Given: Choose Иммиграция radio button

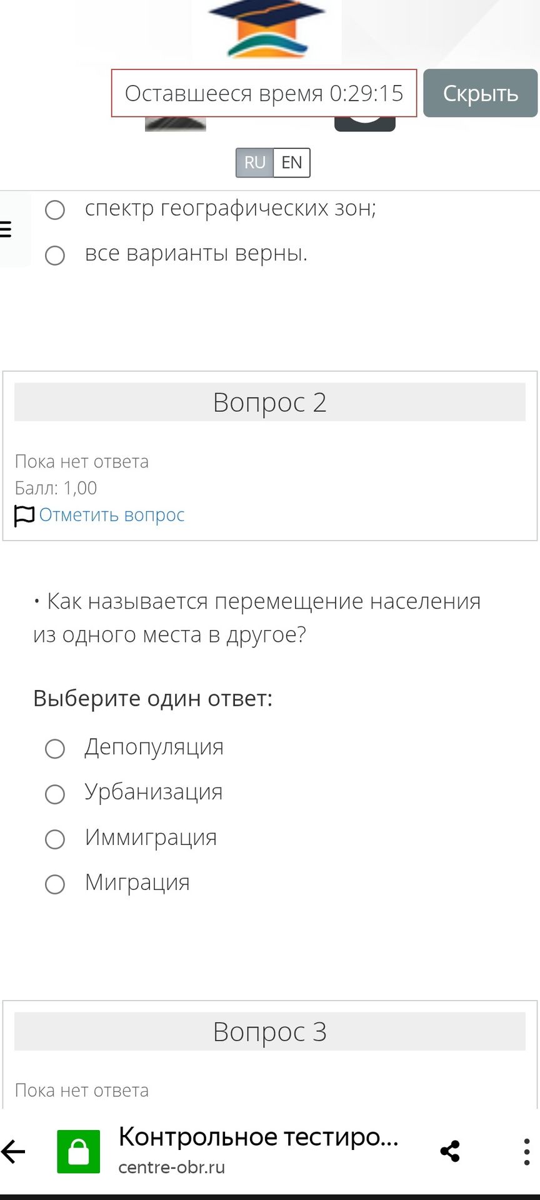Looking at the screenshot, I should coord(55,839).
